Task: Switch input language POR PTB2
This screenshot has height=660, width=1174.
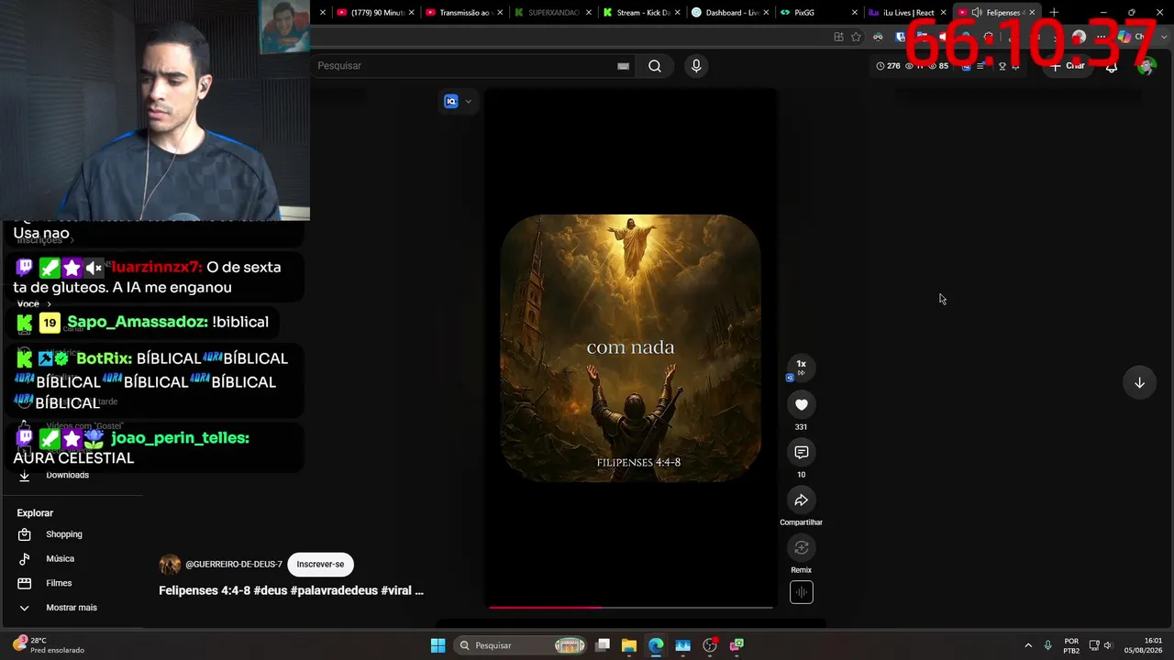Action: [1071, 645]
